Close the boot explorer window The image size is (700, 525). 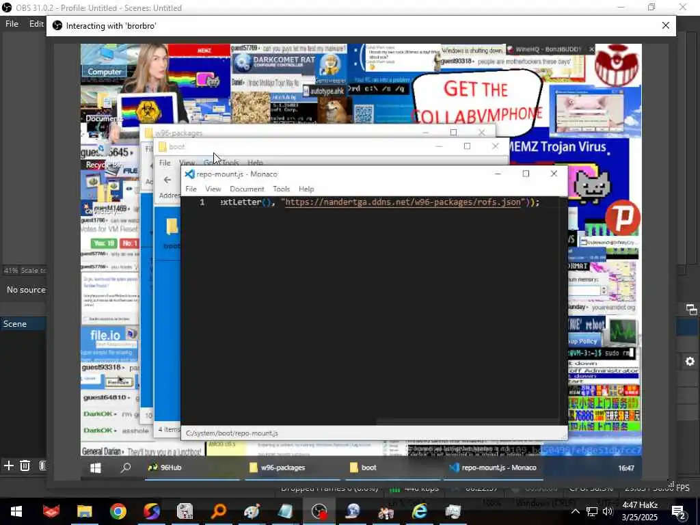pos(495,146)
